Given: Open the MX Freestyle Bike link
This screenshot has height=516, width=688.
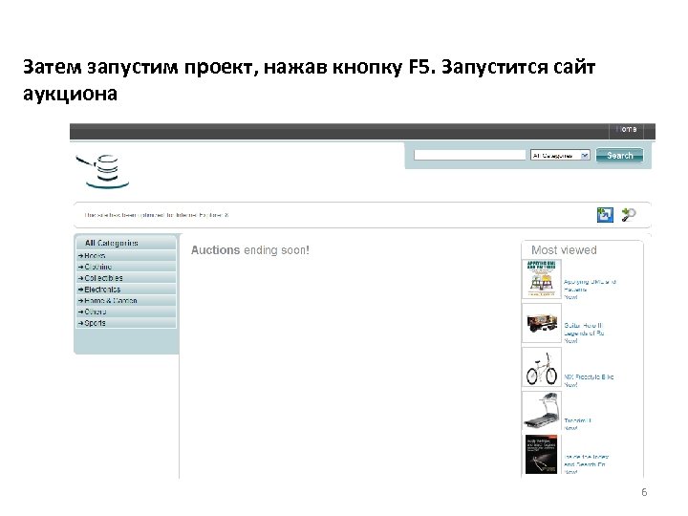Looking at the screenshot, I should [x=589, y=376].
